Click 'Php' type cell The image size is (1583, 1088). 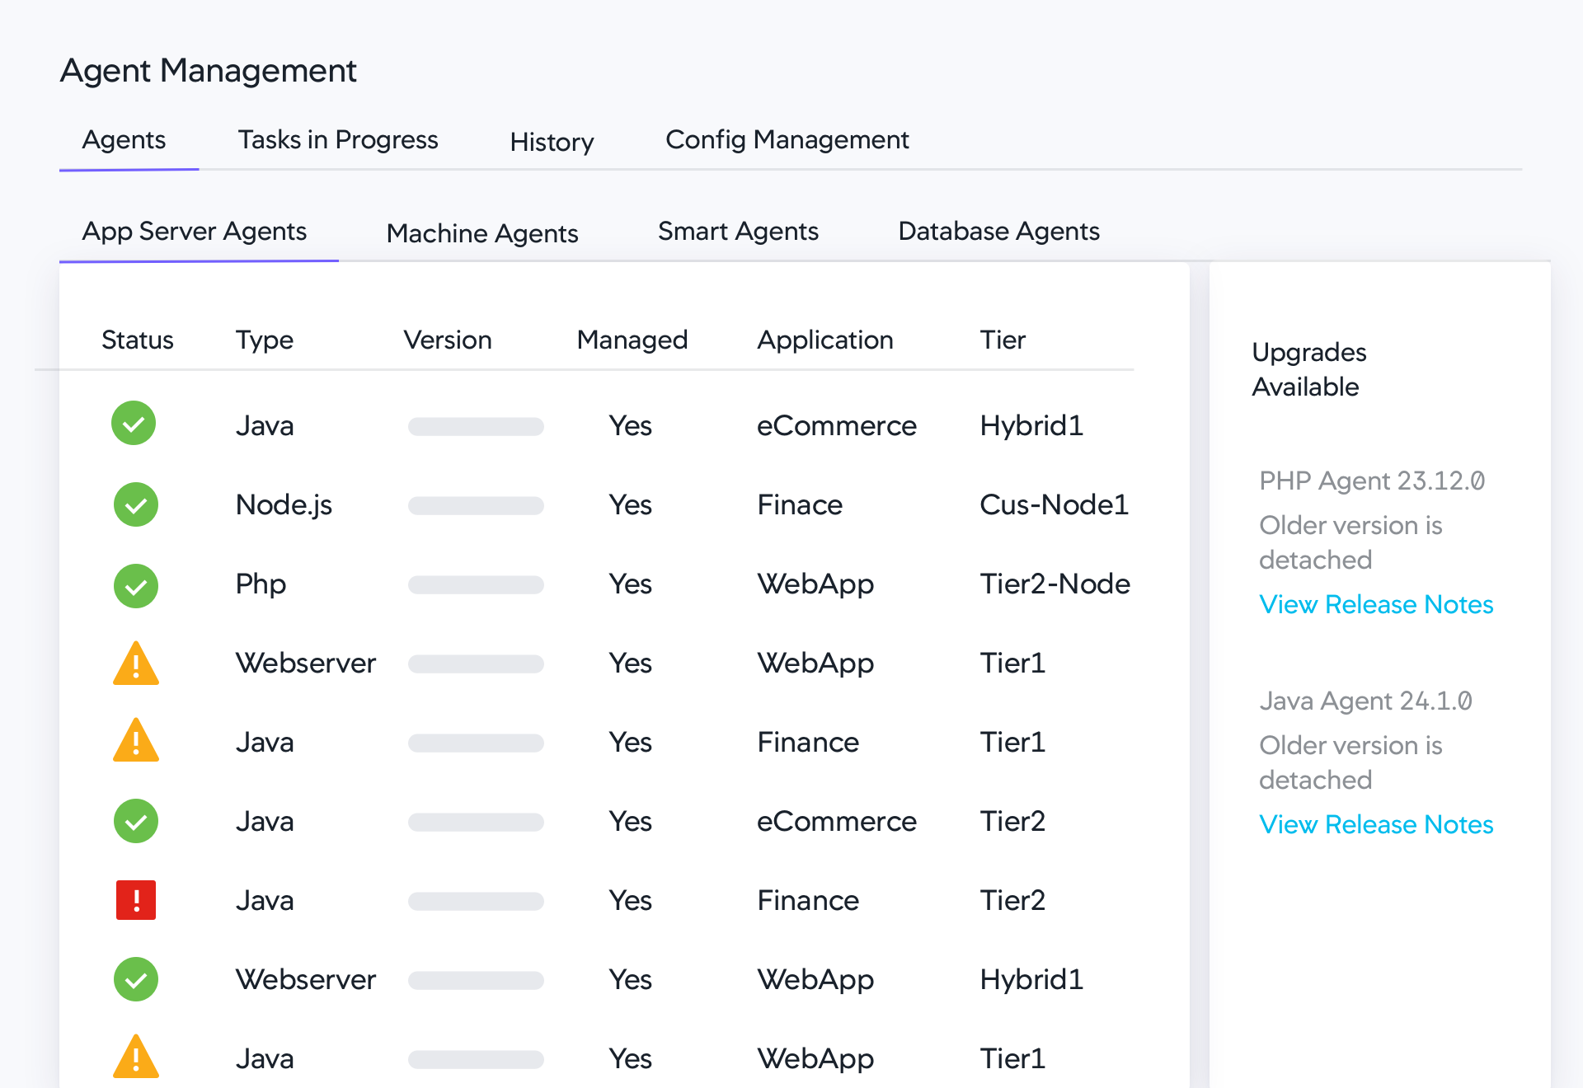261,584
